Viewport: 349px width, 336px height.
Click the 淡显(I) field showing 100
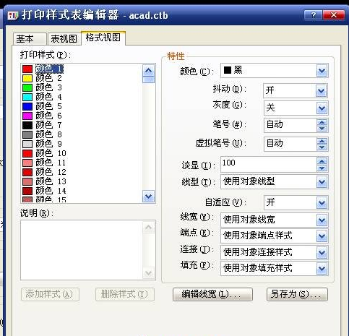click(268, 165)
